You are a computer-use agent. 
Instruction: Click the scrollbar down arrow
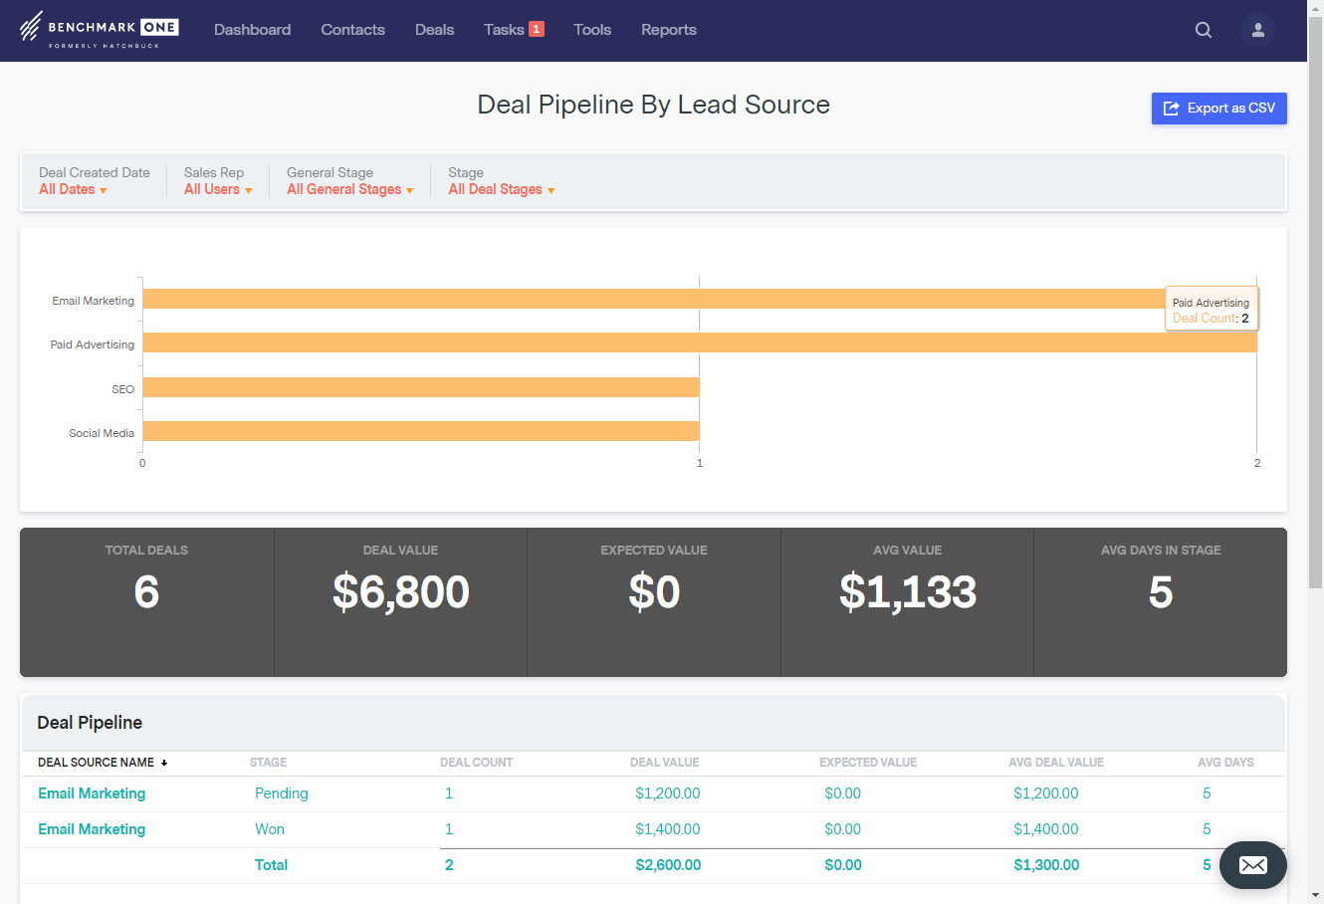click(x=1315, y=895)
